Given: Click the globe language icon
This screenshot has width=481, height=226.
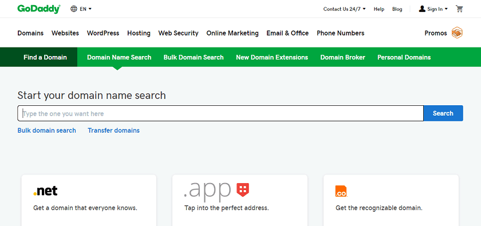Looking at the screenshot, I should click(74, 9).
